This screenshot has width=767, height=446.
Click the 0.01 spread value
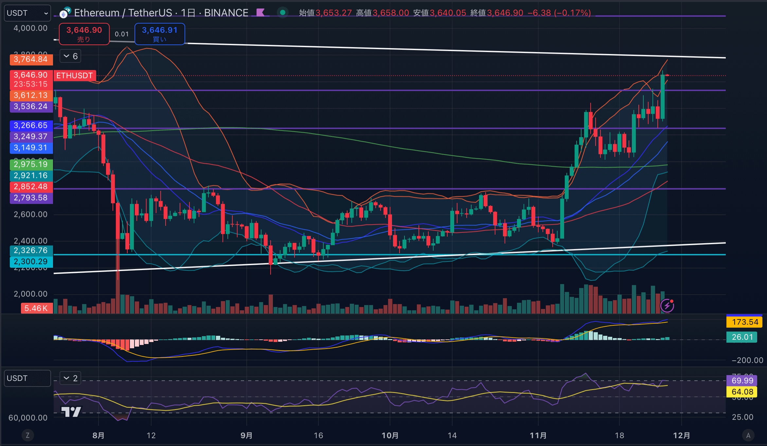(122, 34)
